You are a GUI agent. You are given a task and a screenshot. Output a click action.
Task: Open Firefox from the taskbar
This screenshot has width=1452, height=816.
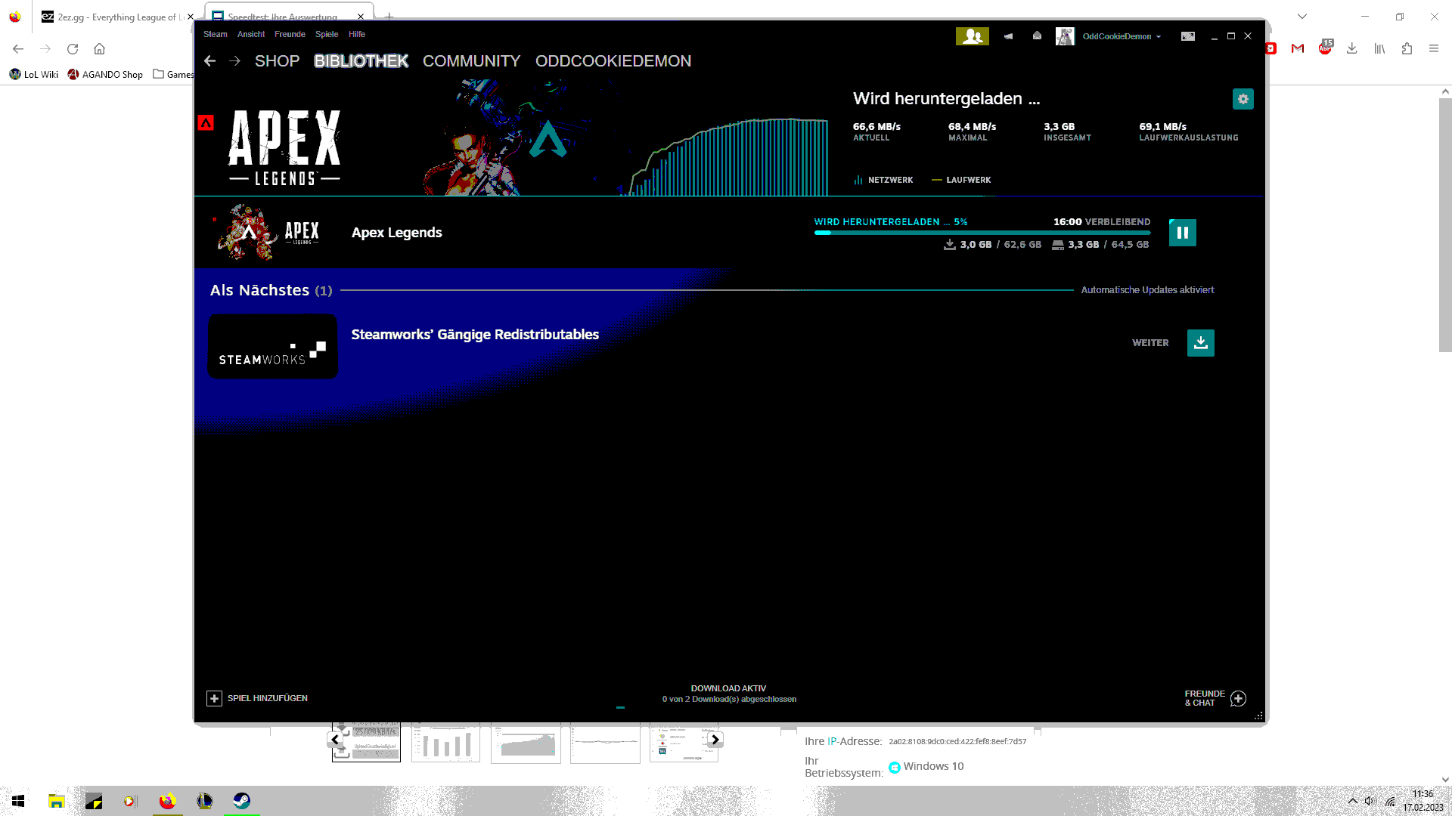(168, 801)
